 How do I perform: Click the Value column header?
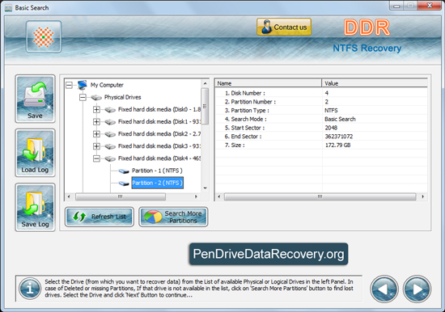pyautogui.click(x=375, y=83)
